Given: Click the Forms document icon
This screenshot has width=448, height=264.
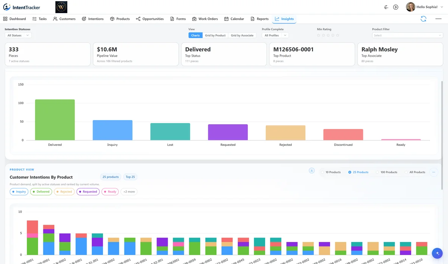Looking at the screenshot, I should (172, 19).
